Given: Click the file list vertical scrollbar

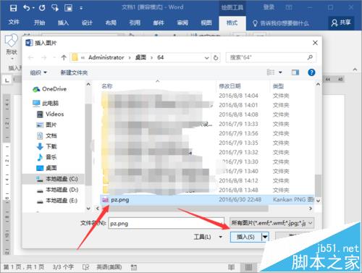Looking at the screenshot, I should tap(318, 185).
